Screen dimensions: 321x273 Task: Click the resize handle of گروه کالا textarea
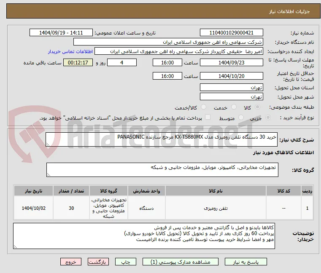[x=49, y=175]
